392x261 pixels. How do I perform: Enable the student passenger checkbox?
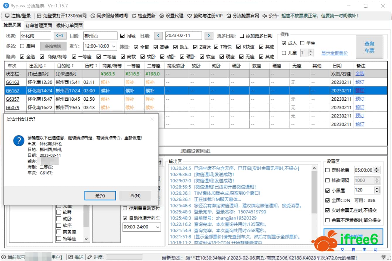(x=302, y=43)
